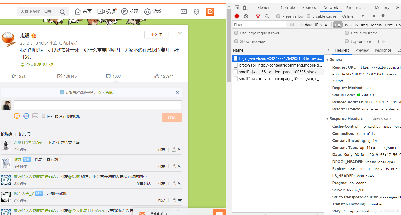Click the orange compose post icon
The width and height of the screenshot is (401, 215).
tap(210, 12)
